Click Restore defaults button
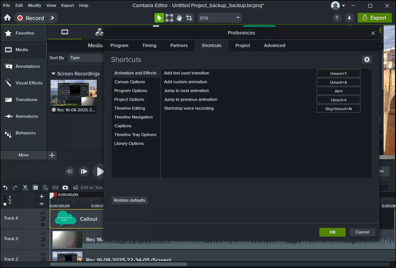Viewport: 396px width, 268px height. point(130,200)
